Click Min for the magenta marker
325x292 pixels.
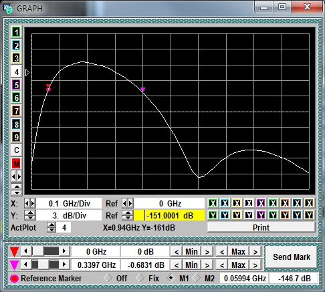[x=191, y=265]
